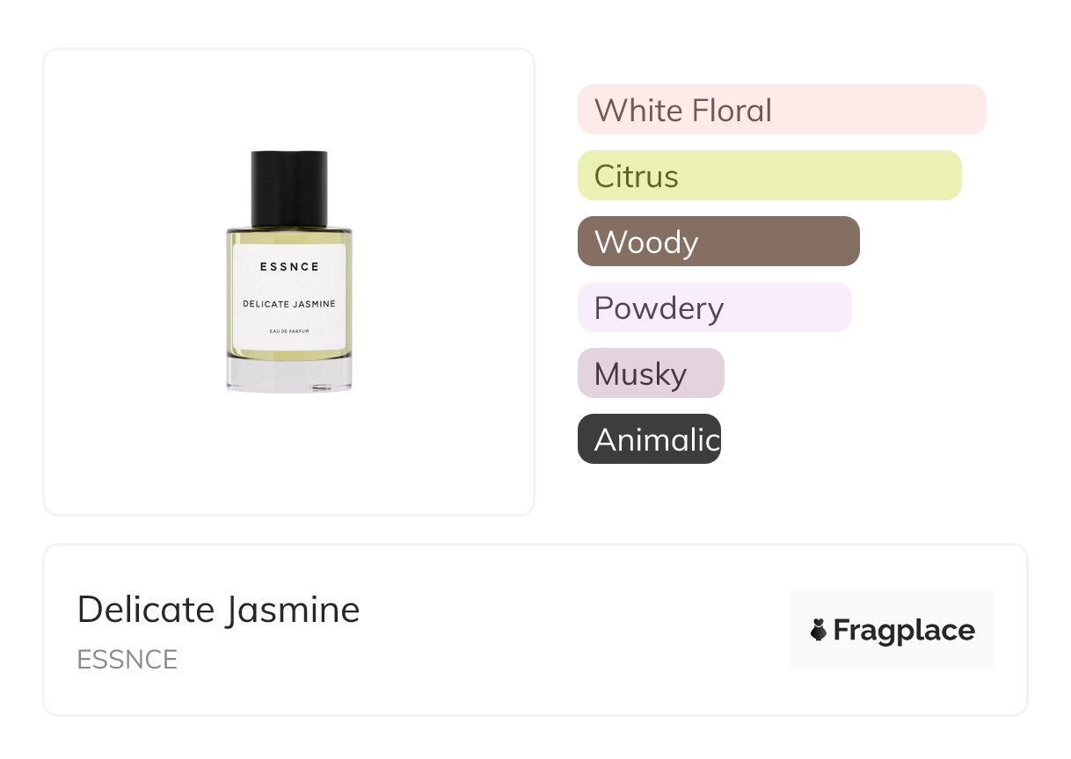
Task: Click right end of the Powdery bar
Action: 840,307
